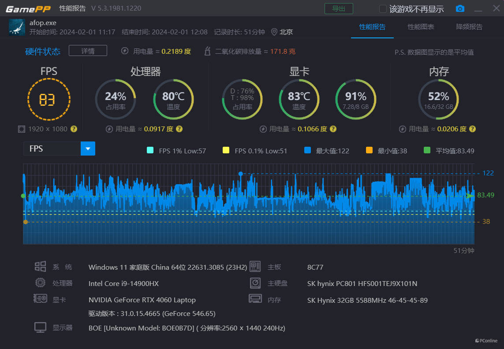This screenshot has height=349, width=504.
Task: Switch to the 性能图表 tab
Action: pos(421,27)
